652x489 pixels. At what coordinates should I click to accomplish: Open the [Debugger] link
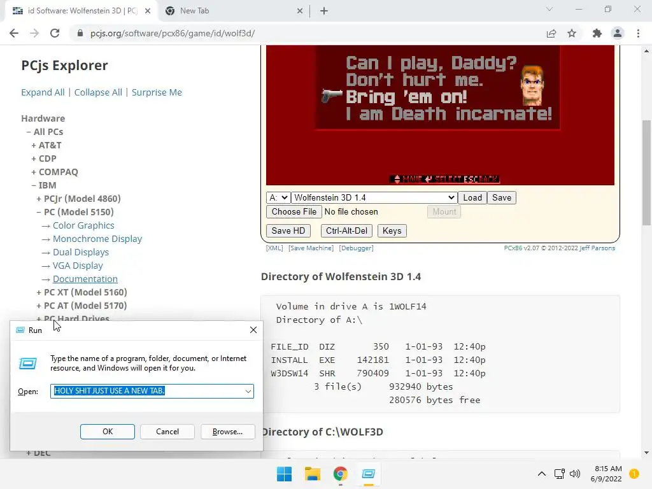[x=357, y=248]
